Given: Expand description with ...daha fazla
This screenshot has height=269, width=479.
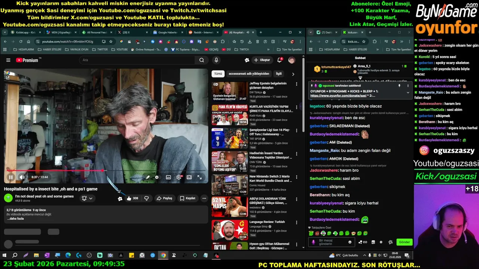Looking at the screenshot, I should [15, 219].
